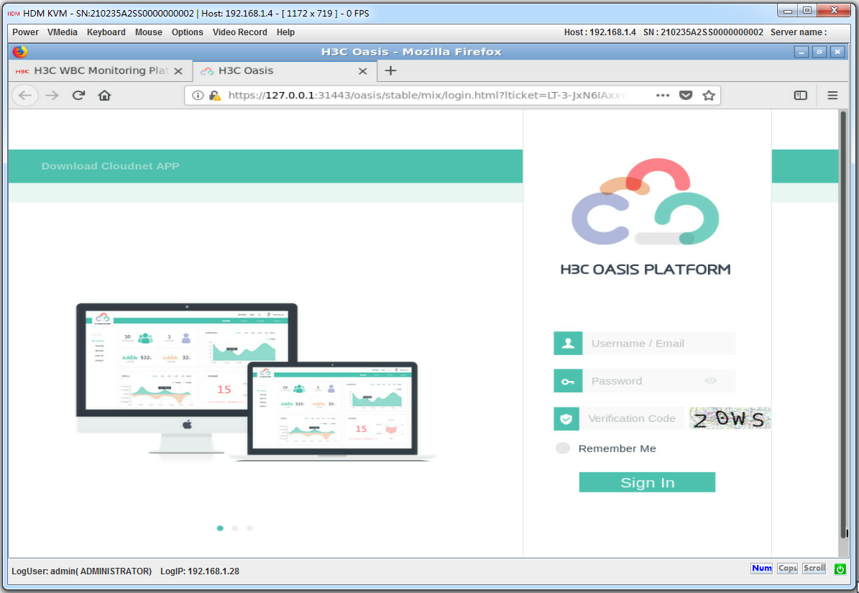Go back to the previous page
The width and height of the screenshot is (859, 593).
[25, 96]
